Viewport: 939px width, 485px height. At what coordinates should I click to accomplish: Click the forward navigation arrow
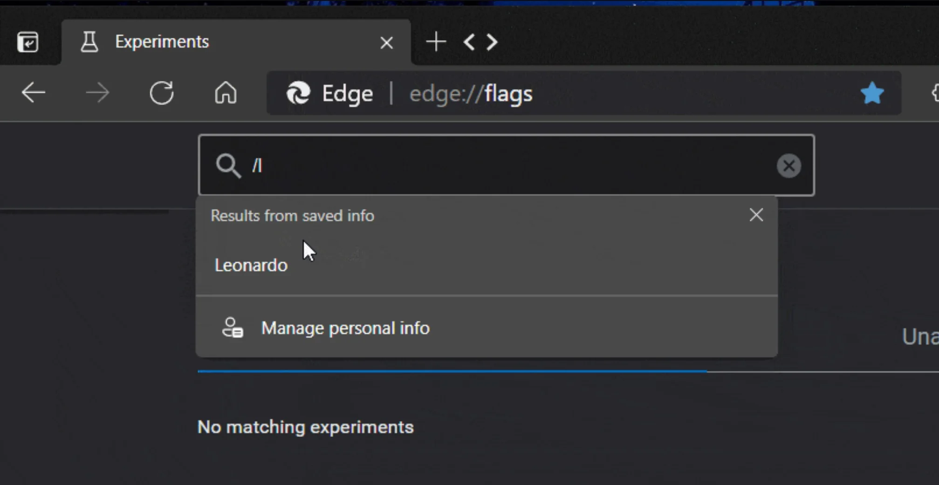pos(98,93)
